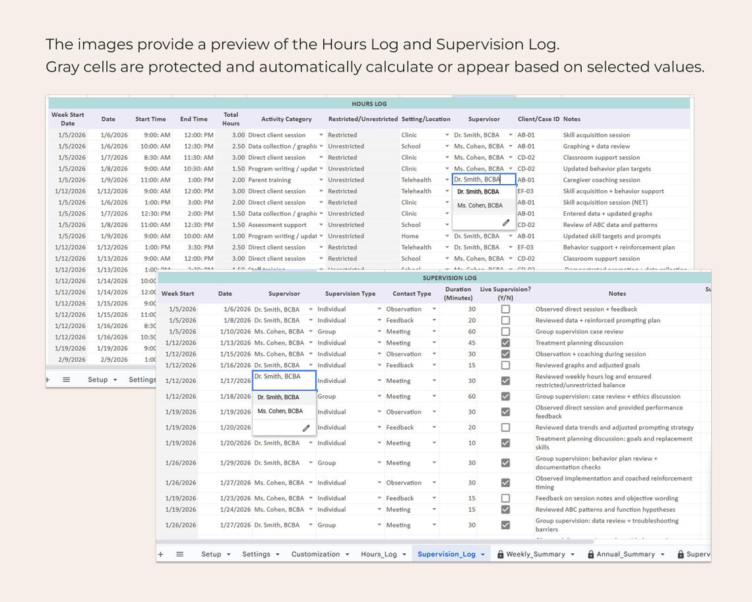This screenshot has width=752, height=602.
Task: Toggle checkbox for 'Group supervision: case review + ethics discussion'
Action: pyautogui.click(x=505, y=397)
